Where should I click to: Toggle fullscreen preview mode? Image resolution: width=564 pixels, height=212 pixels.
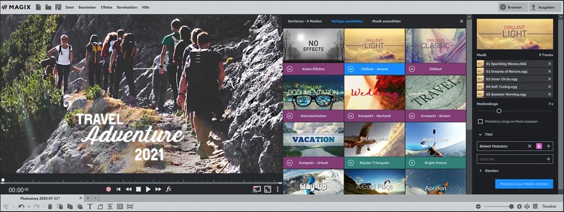[x=268, y=189]
